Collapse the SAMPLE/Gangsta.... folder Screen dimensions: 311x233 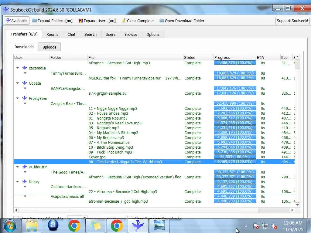click(25, 88)
